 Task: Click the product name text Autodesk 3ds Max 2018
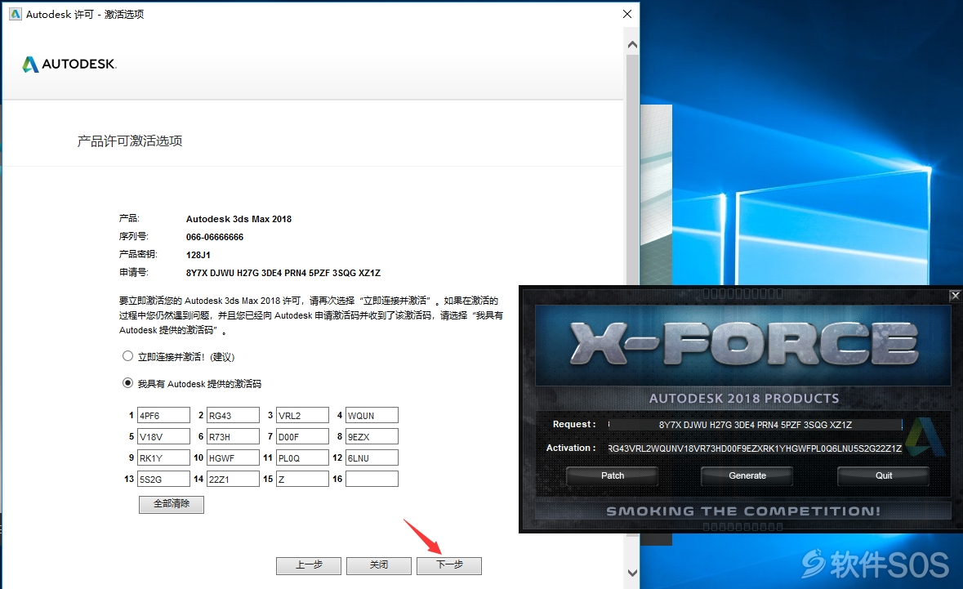pos(239,219)
